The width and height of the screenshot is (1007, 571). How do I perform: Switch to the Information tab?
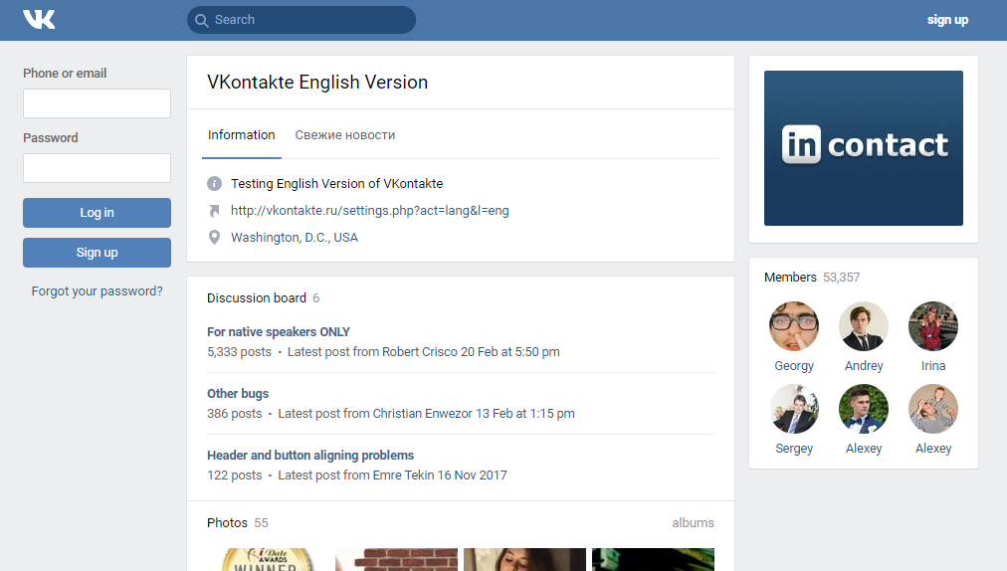(242, 135)
